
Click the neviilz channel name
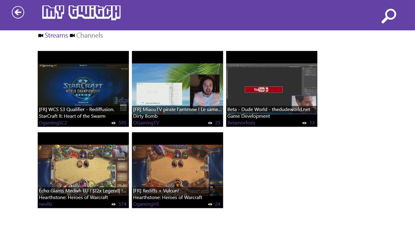click(45, 204)
